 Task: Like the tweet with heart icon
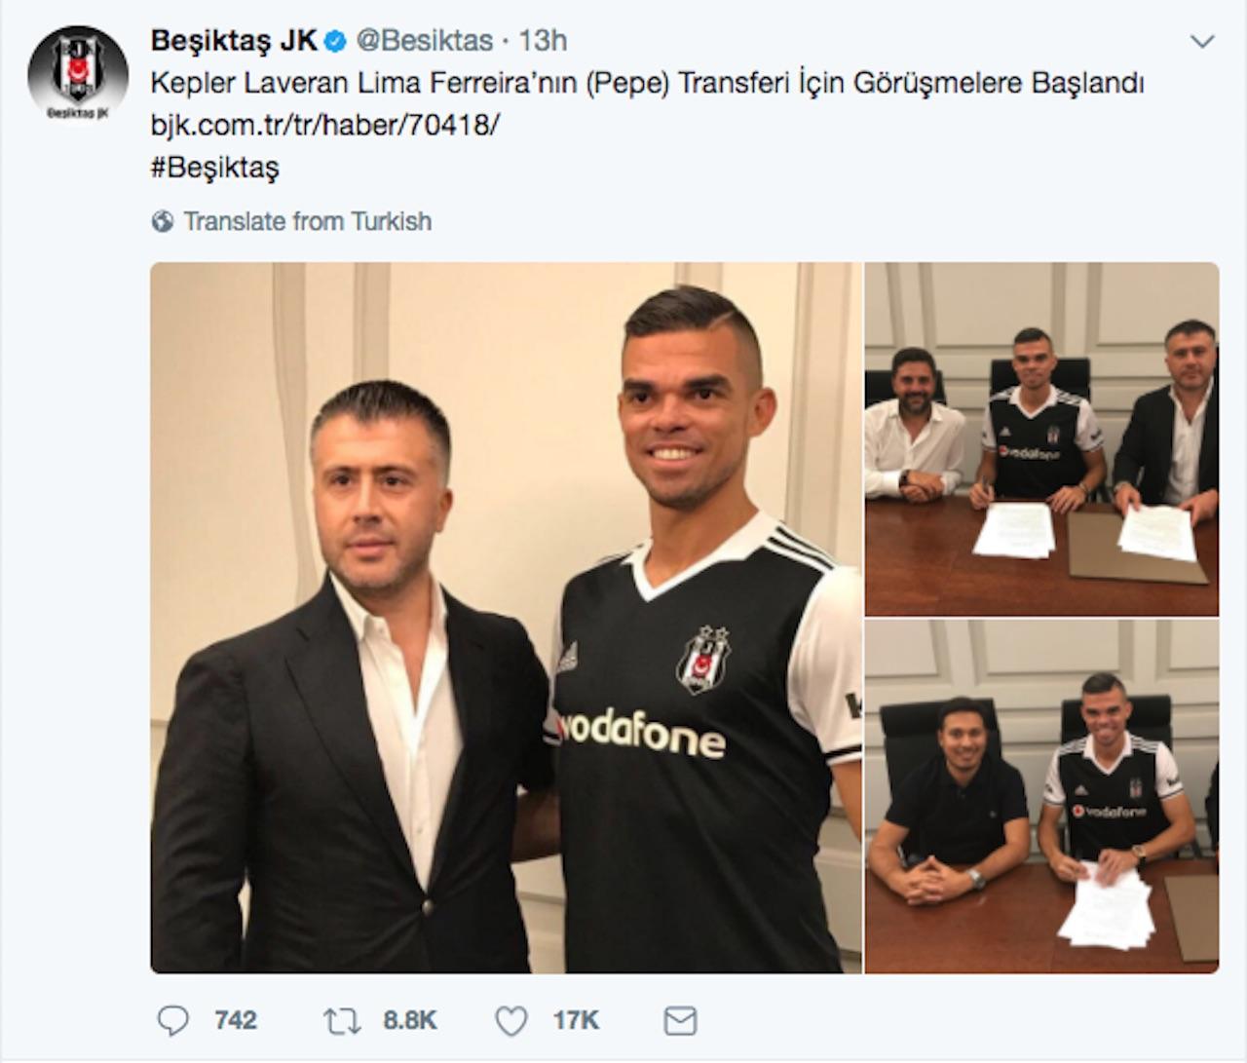(x=510, y=1020)
